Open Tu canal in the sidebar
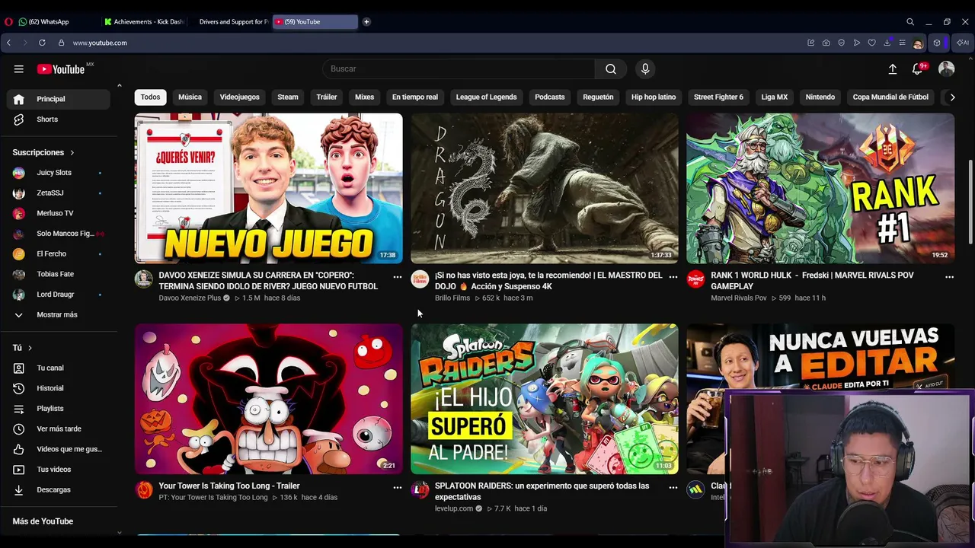 pyautogui.click(x=59, y=368)
